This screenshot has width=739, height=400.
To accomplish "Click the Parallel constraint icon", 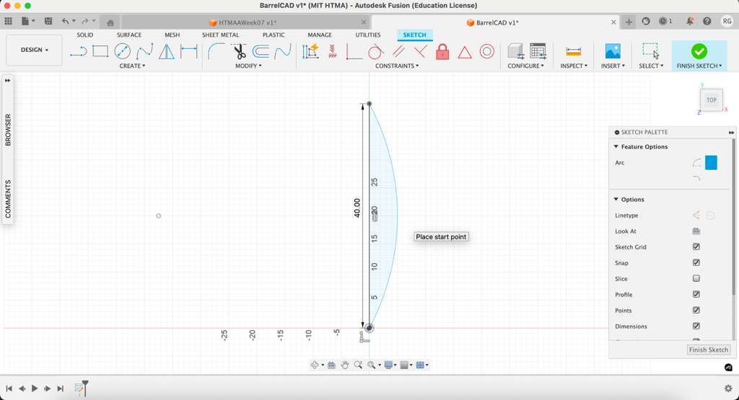I will [x=398, y=51].
